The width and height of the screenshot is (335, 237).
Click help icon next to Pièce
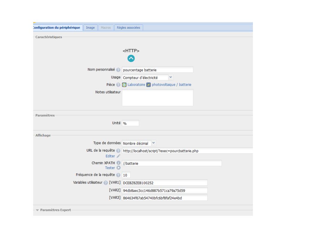(x=118, y=85)
